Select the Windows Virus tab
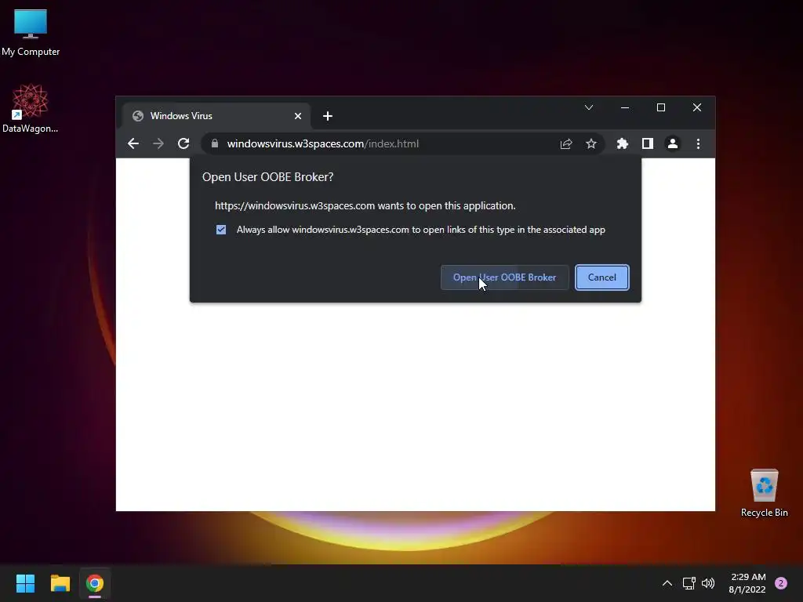 point(216,116)
